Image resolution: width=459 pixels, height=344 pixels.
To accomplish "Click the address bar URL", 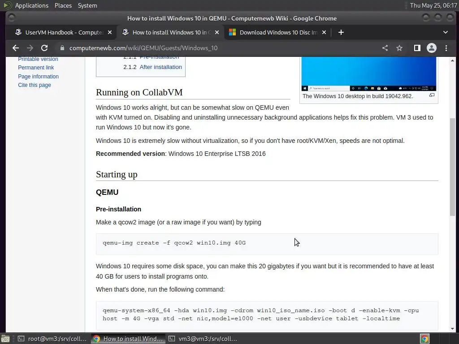I will coord(143,48).
